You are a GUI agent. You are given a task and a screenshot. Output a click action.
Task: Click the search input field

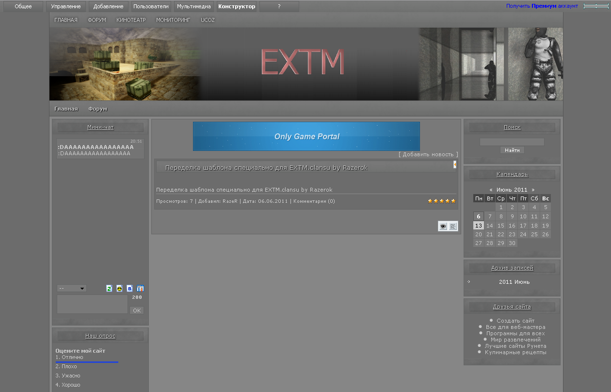512,142
